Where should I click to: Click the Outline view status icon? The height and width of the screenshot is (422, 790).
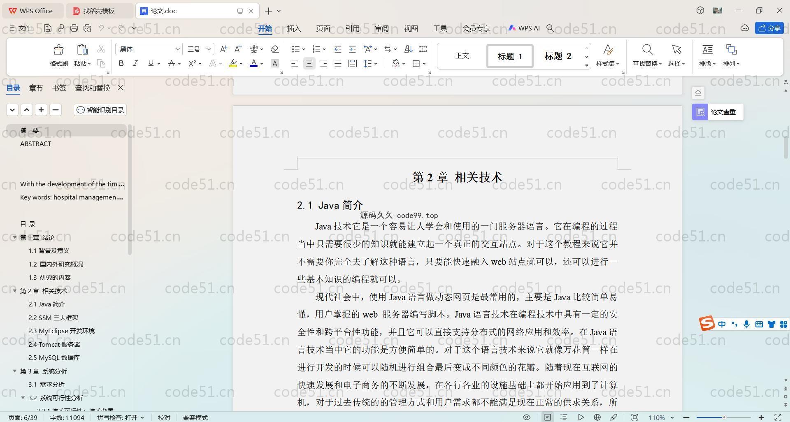coord(564,417)
